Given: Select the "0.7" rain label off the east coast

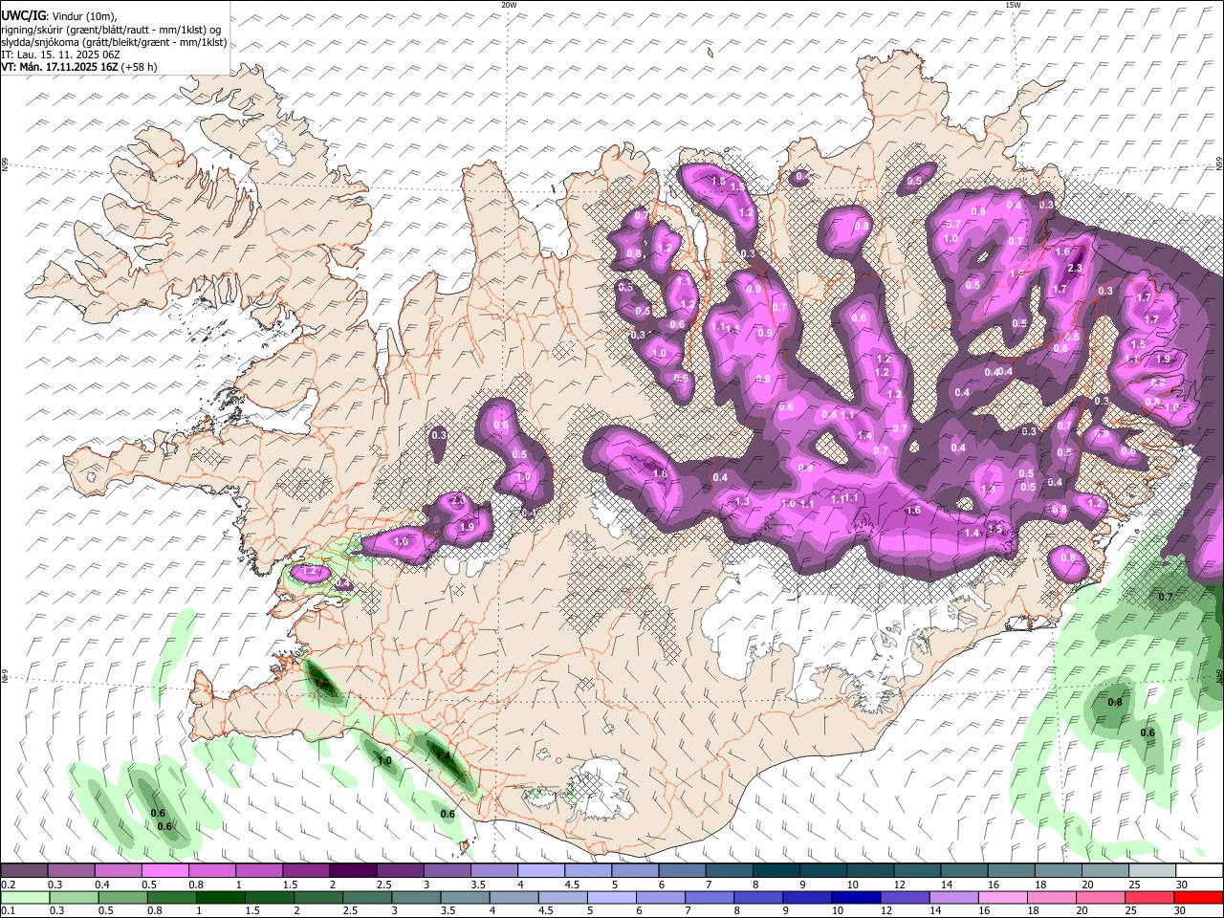Looking at the screenshot, I should coord(1166,597).
